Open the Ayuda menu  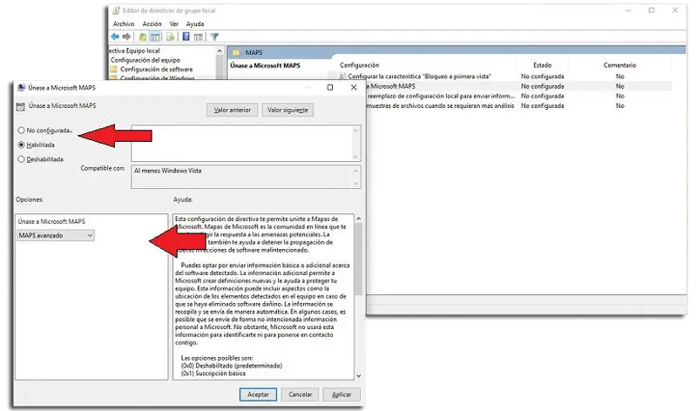coord(194,24)
